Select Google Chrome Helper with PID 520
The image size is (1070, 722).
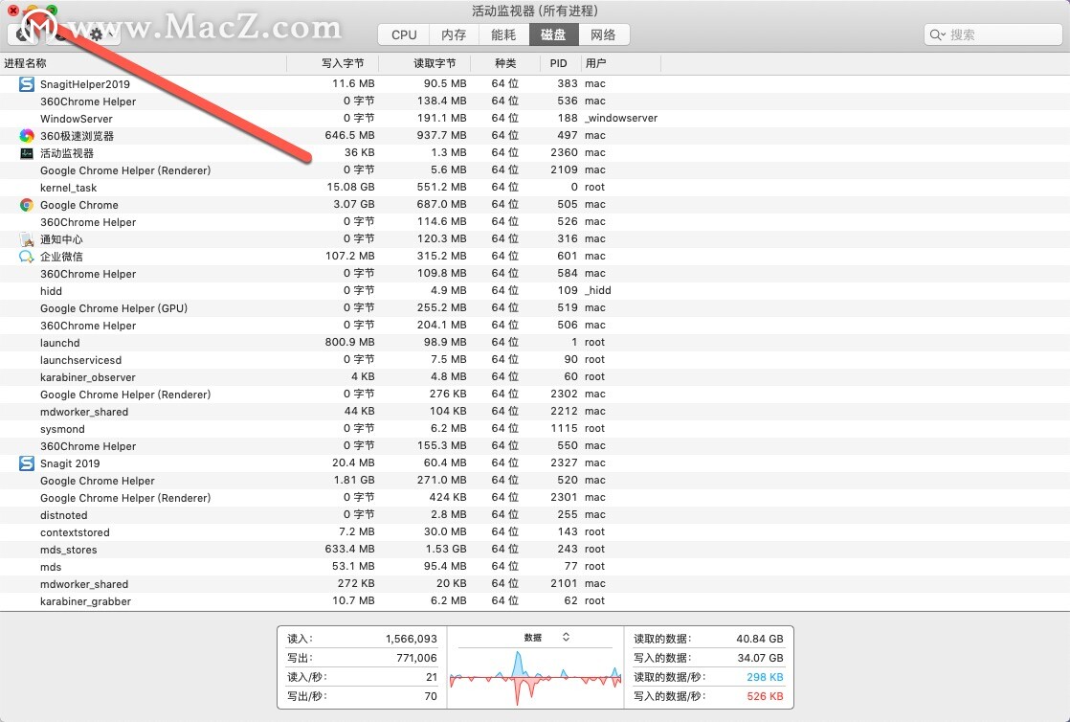pos(535,480)
